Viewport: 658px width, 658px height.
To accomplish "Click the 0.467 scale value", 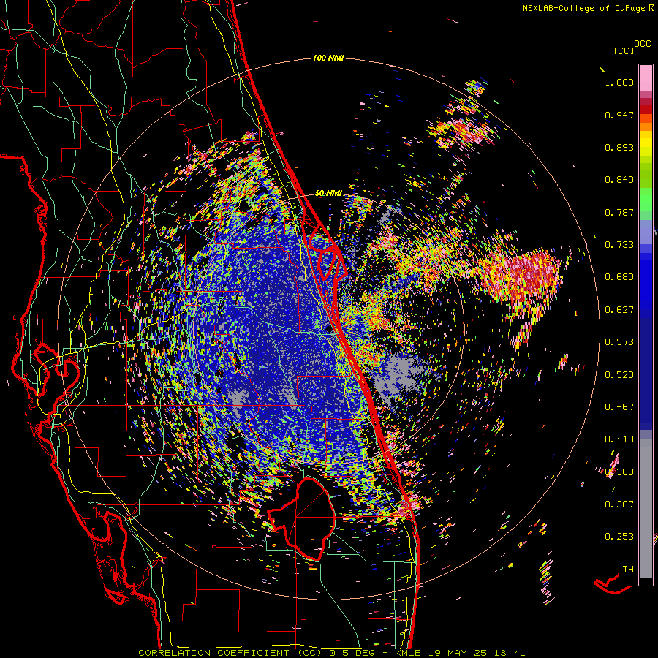I will coord(619,407).
